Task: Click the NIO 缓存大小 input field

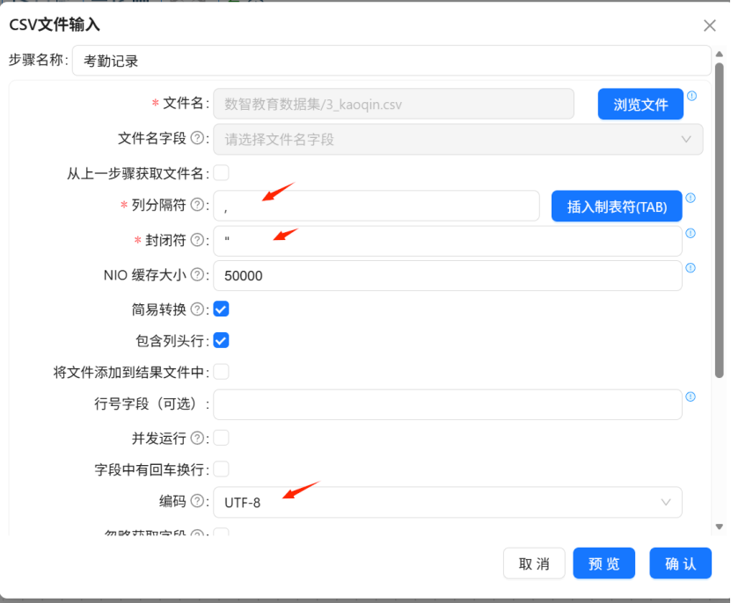Action: tap(448, 276)
